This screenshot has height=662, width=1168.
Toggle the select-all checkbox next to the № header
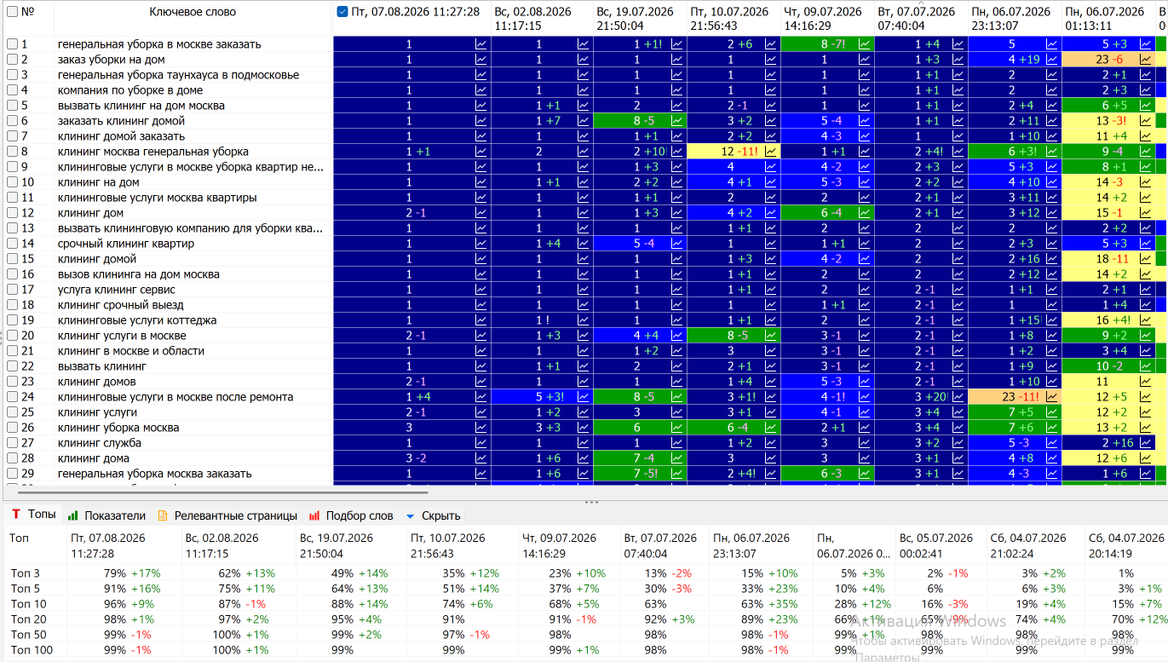12,12
